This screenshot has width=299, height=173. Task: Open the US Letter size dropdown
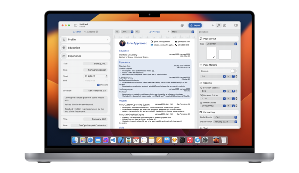tap(221, 44)
